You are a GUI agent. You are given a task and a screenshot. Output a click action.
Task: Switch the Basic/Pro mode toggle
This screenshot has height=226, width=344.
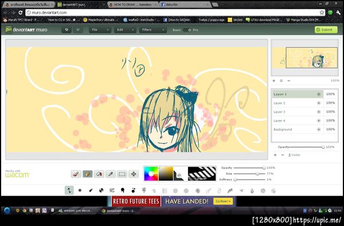tap(187, 30)
